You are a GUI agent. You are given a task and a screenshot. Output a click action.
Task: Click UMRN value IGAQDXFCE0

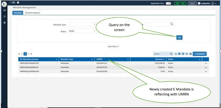[x=102, y=67]
